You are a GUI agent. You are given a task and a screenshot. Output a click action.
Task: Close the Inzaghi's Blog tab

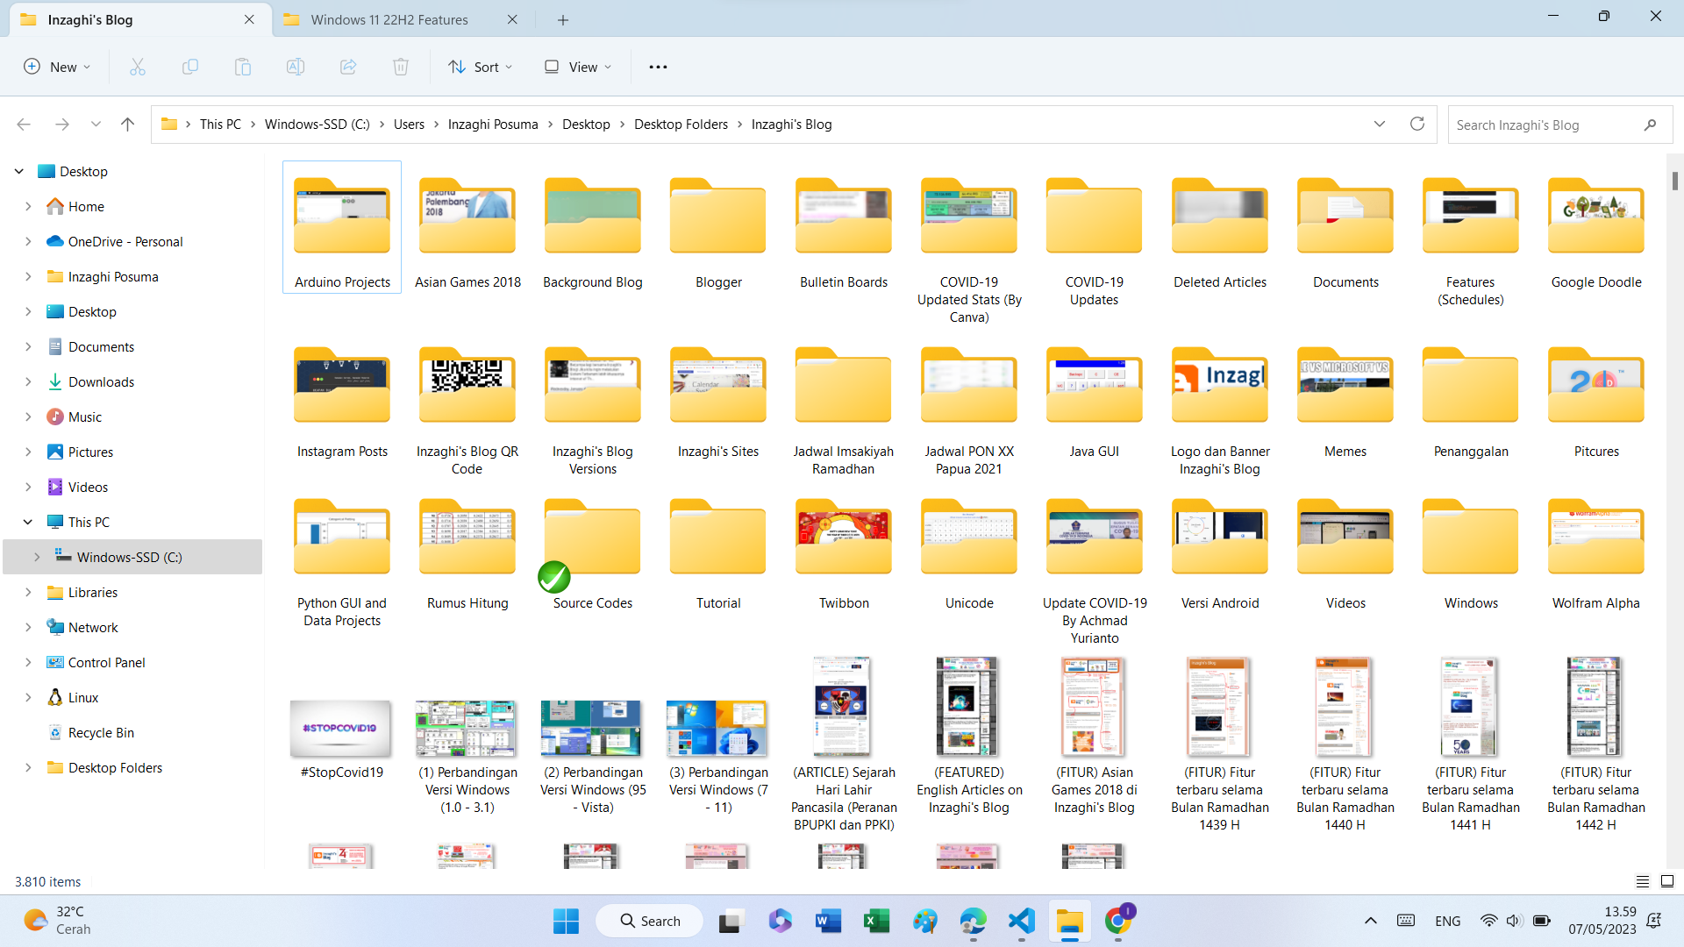pos(249,19)
